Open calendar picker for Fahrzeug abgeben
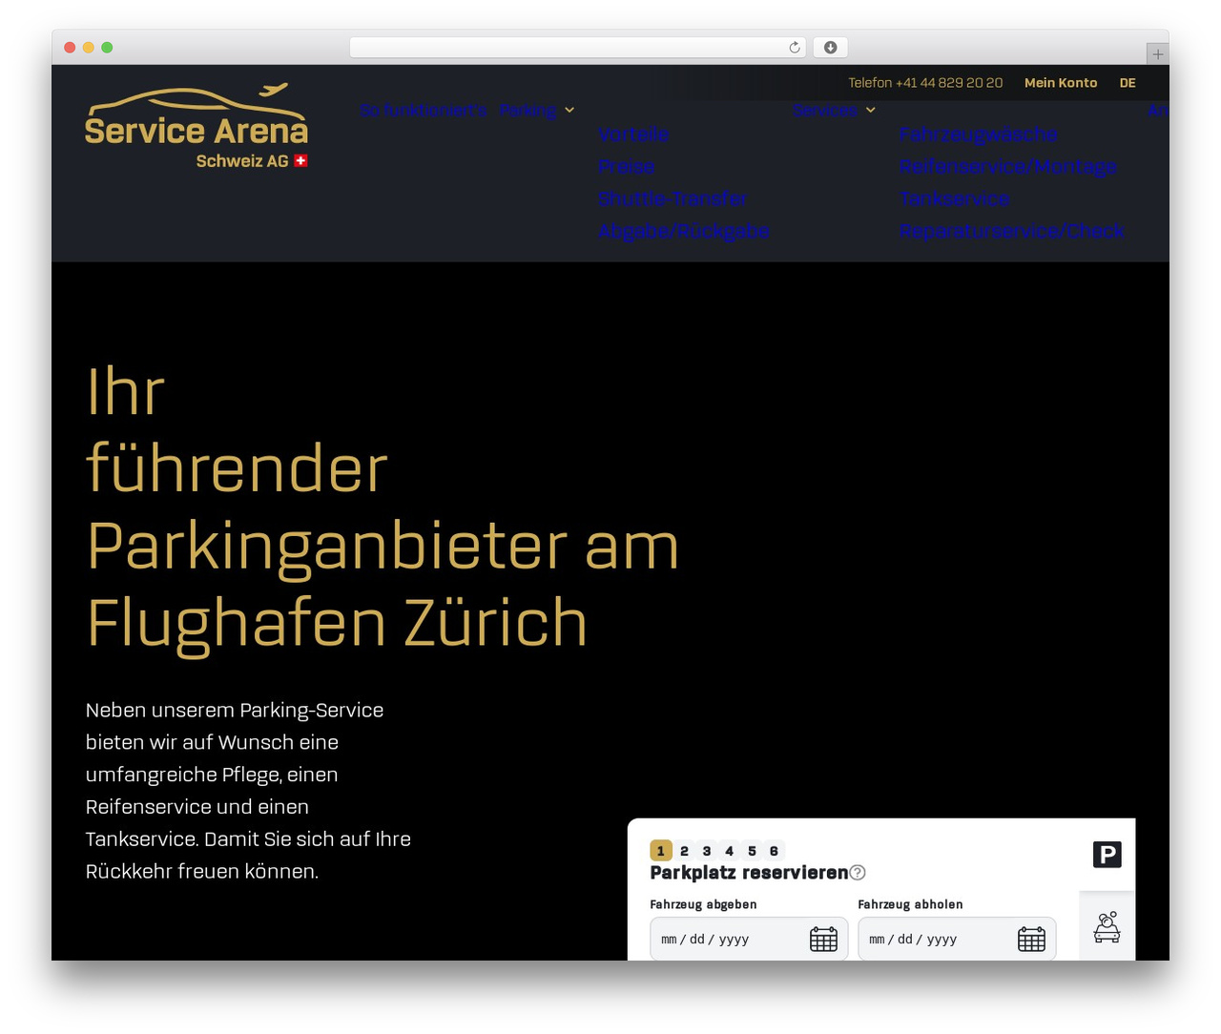The height and width of the screenshot is (1034, 1221). [823, 940]
